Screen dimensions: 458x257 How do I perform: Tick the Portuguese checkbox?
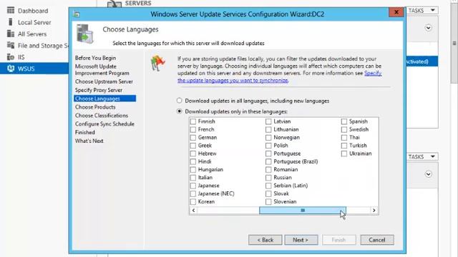point(268,153)
